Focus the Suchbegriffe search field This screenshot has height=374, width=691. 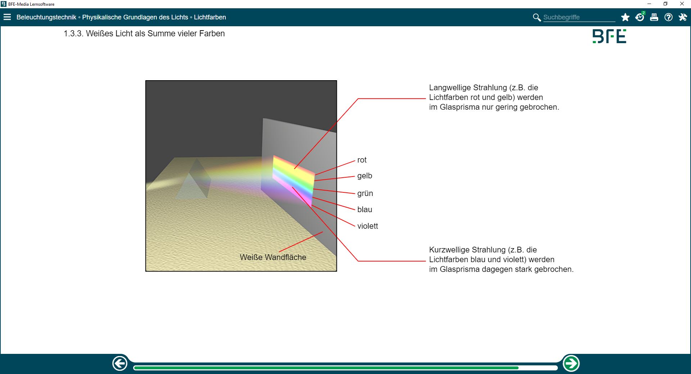click(579, 17)
